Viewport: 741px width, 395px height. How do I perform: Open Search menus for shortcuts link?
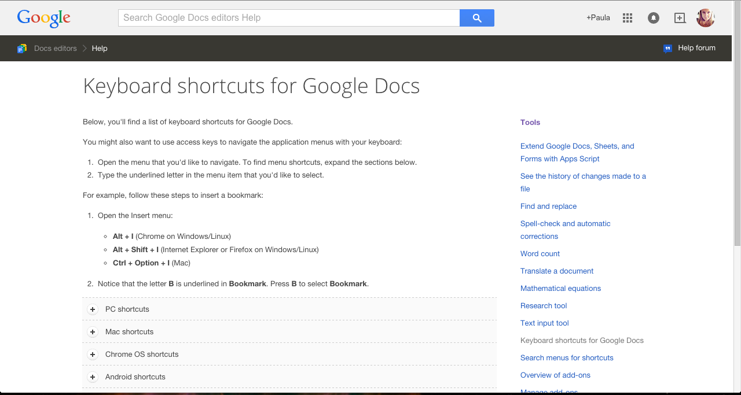tap(567, 358)
